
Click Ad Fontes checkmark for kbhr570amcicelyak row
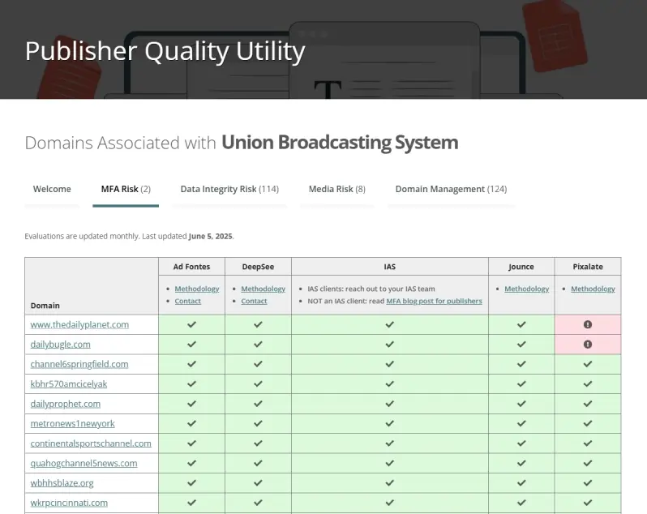point(191,384)
